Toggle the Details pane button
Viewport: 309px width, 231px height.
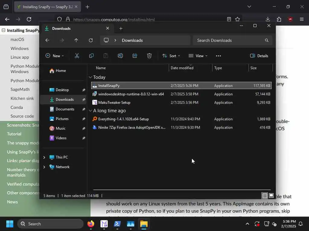click(x=259, y=56)
